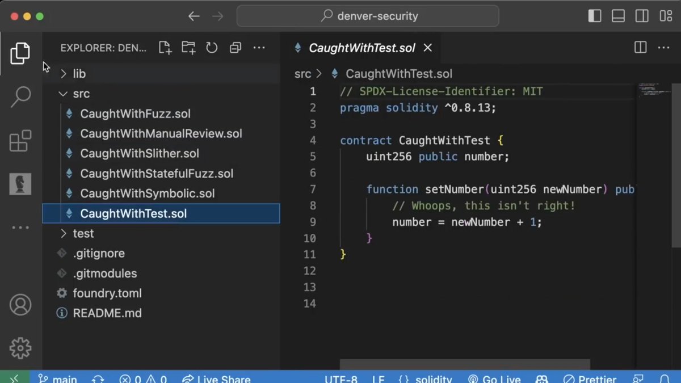Open editor more actions menu
Viewport: 681px width, 383px height.
pyautogui.click(x=665, y=48)
